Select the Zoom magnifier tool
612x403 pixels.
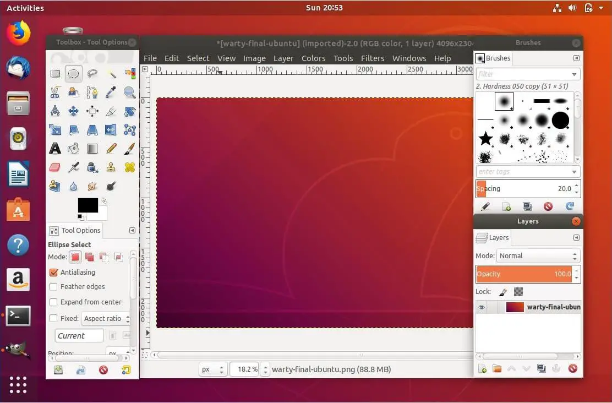[x=130, y=92]
